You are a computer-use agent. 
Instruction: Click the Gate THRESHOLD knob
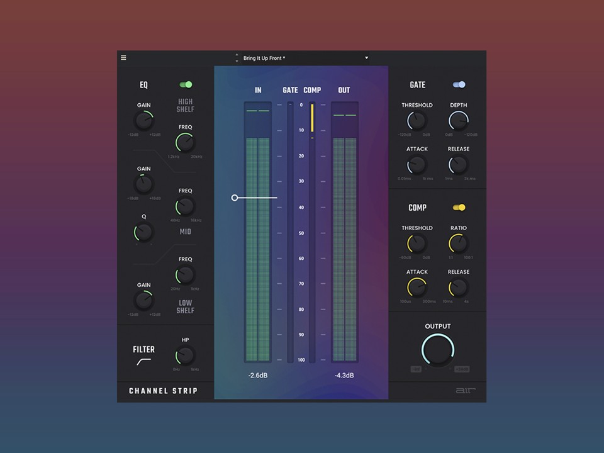point(417,121)
